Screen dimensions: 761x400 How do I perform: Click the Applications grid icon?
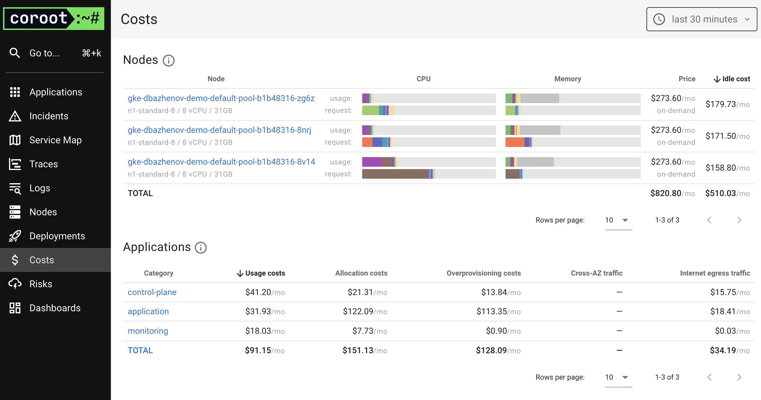[x=15, y=92]
